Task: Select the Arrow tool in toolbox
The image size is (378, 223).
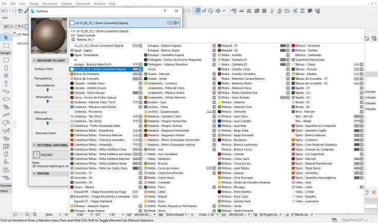Action: click(x=6, y=38)
